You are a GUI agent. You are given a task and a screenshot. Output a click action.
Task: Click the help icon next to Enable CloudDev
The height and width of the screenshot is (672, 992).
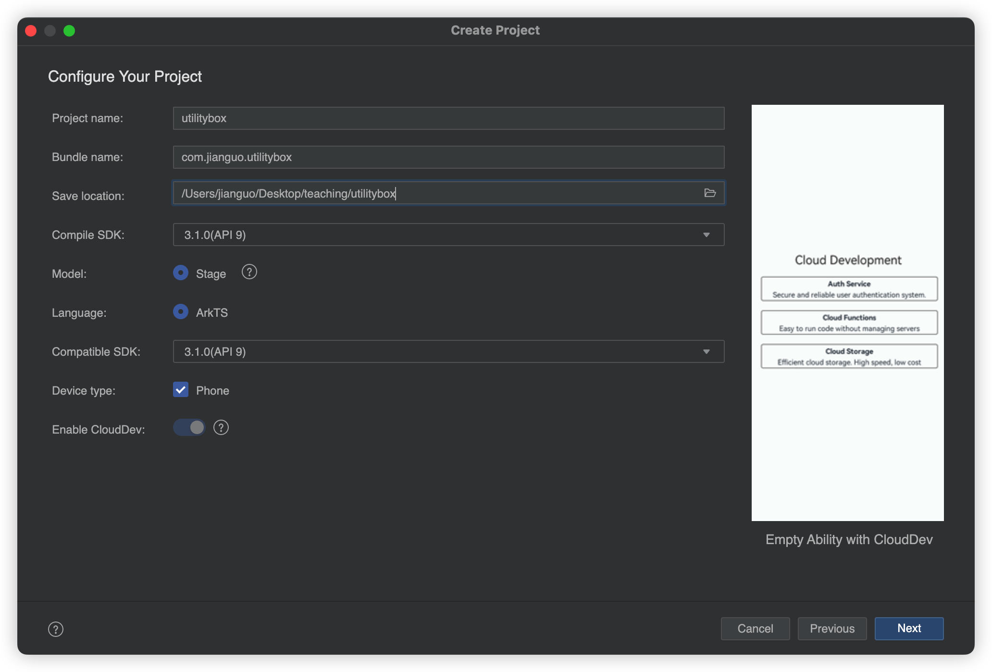pyautogui.click(x=221, y=427)
